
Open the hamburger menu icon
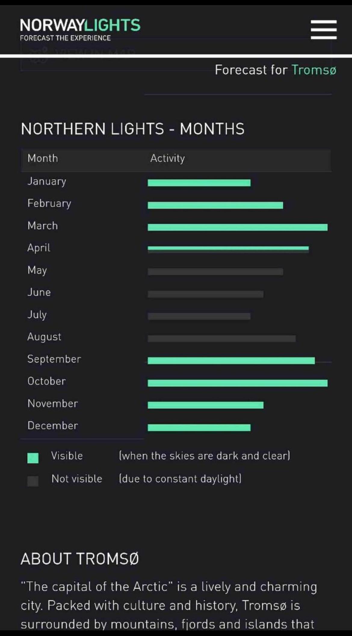[x=324, y=29]
